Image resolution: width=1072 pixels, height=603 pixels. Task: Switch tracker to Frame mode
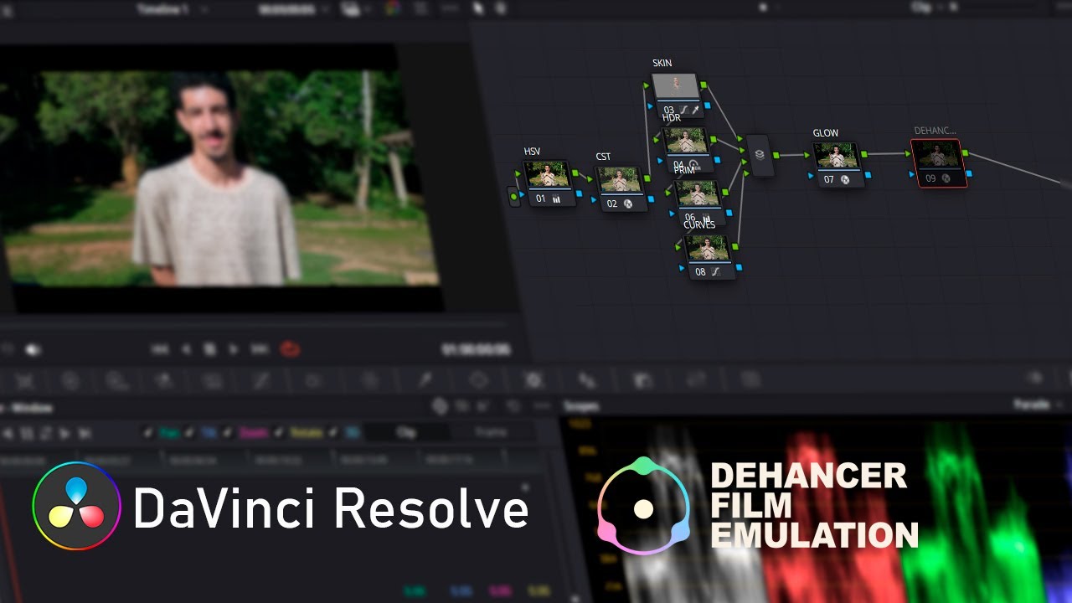pos(491,433)
